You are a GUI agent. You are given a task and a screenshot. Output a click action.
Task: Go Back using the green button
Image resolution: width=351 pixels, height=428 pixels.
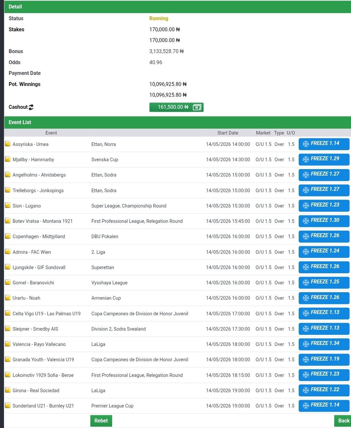[x=343, y=421]
